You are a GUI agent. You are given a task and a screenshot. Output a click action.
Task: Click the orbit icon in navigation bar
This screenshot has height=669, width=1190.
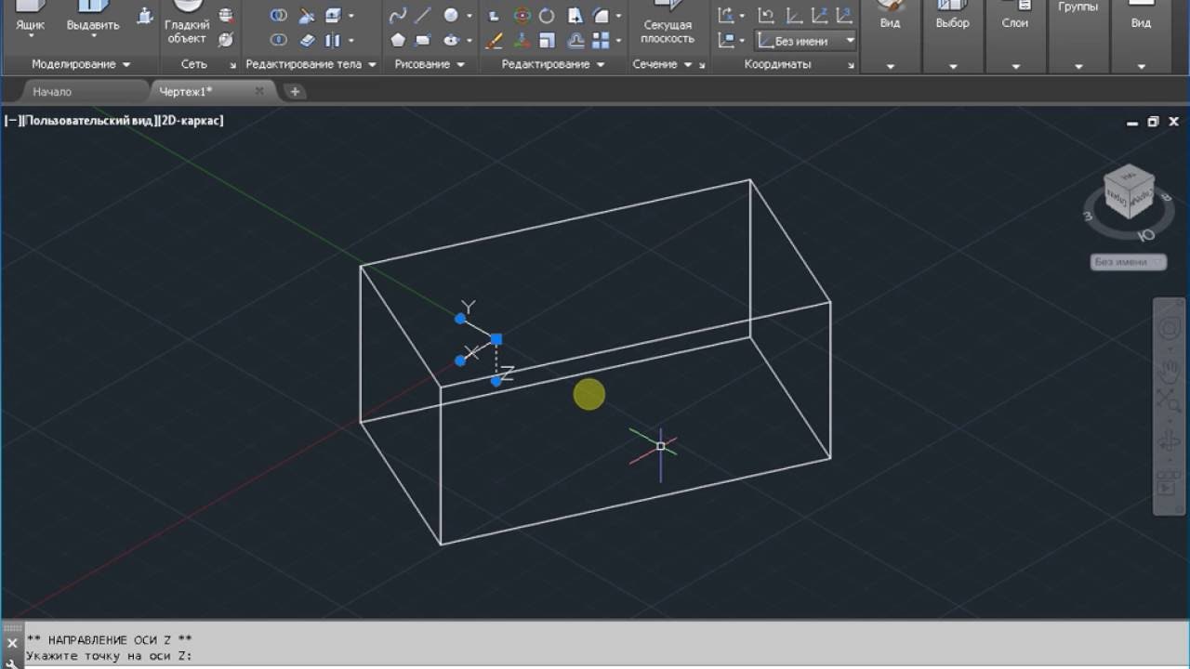click(x=1169, y=443)
